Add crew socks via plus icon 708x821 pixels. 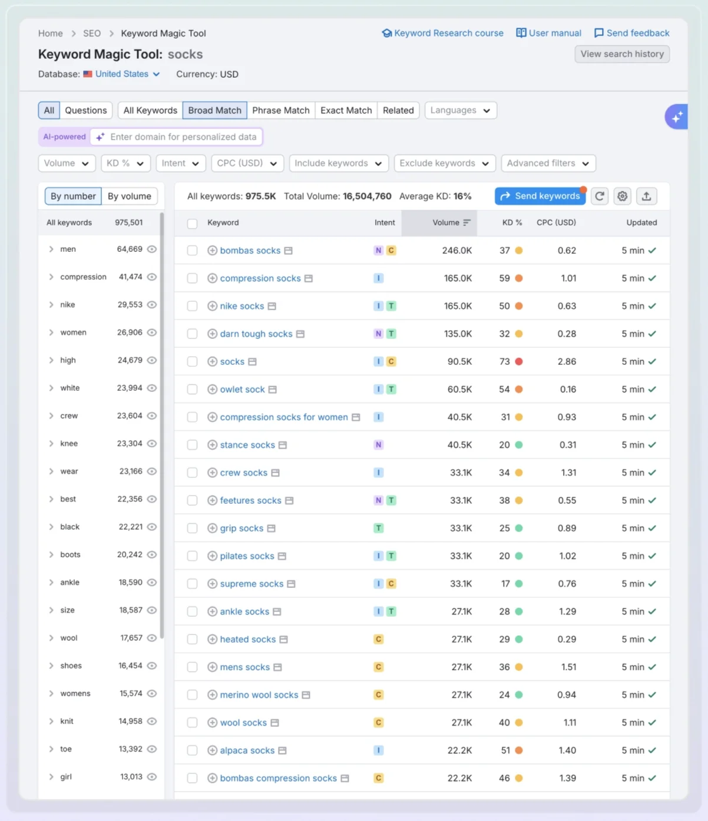pyautogui.click(x=213, y=473)
